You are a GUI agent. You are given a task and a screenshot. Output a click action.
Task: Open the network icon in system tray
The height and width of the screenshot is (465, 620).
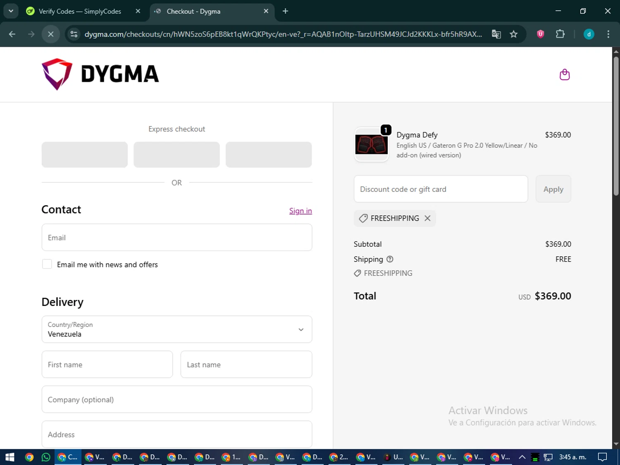pyautogui.click(x=548, y=457)
